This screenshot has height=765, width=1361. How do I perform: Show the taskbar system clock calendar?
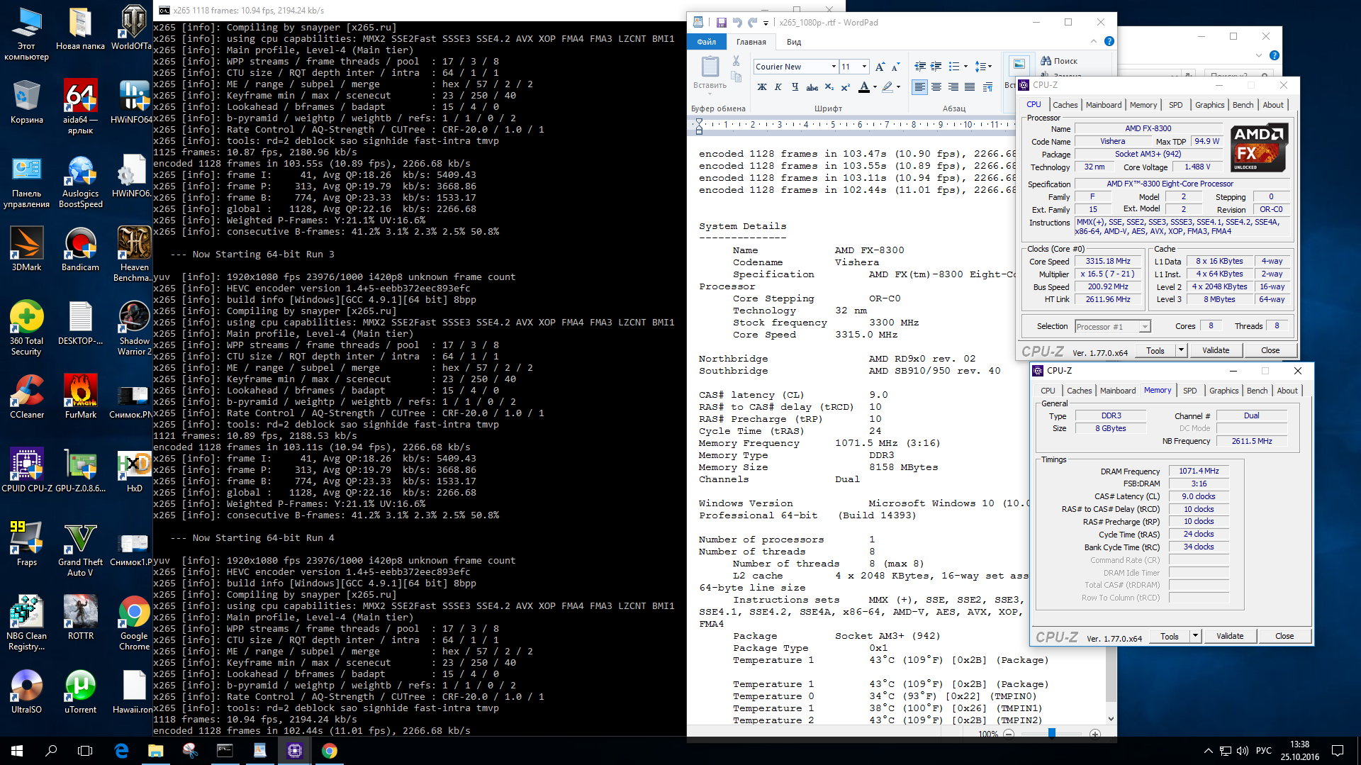click(x=1299, y=751)
